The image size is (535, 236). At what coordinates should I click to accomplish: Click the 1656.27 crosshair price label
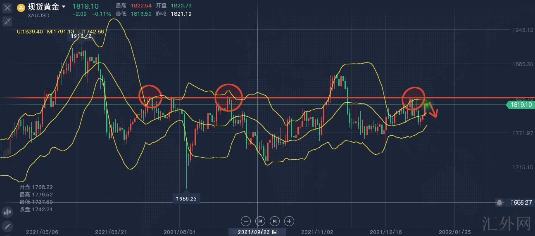click(x=521, y=203)
